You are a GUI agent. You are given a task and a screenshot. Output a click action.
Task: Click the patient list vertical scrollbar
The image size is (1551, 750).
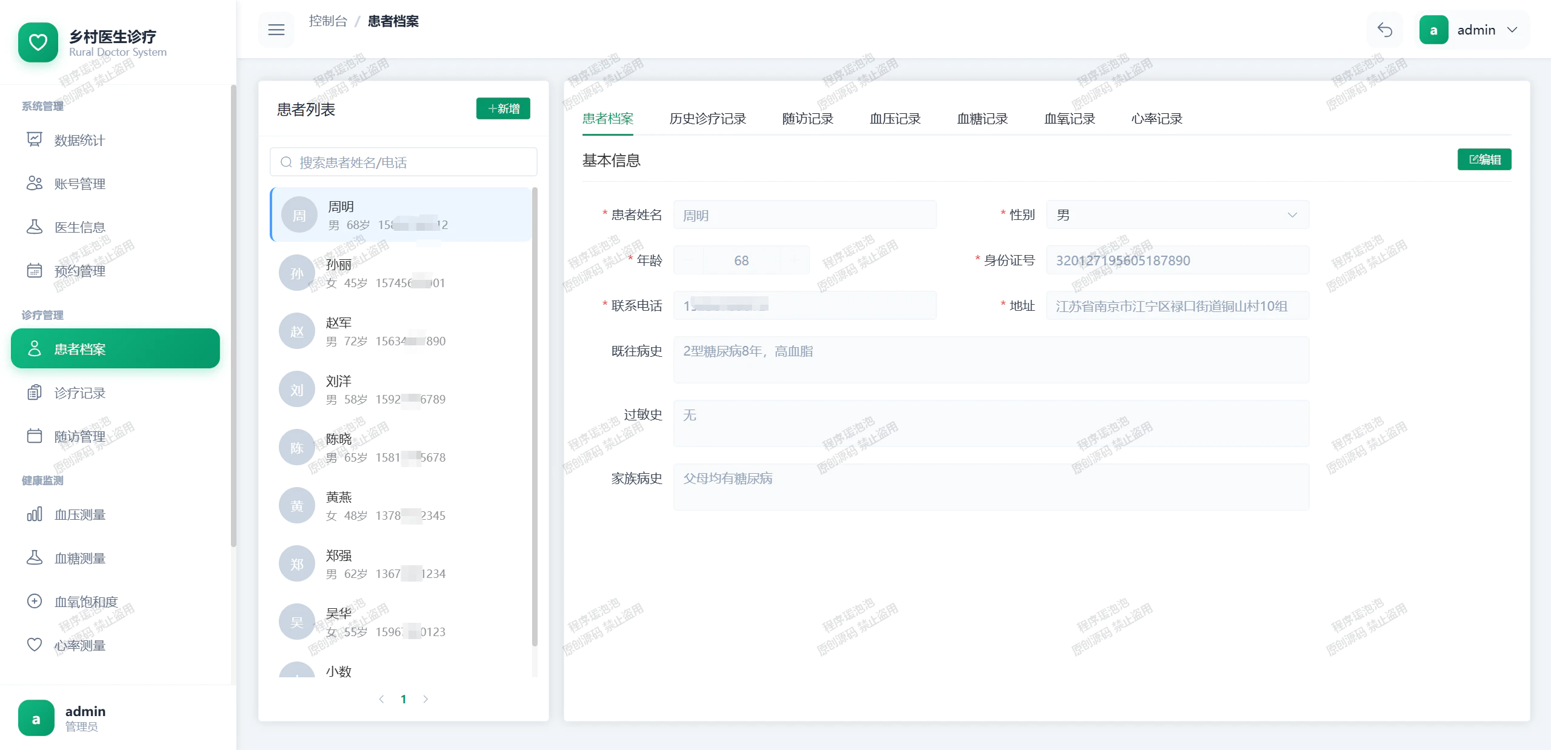(x=535, y=417)
